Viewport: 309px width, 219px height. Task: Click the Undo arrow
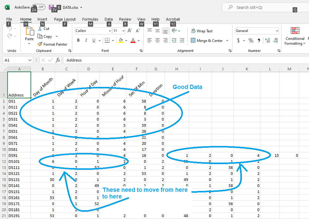(x=9, y=28)
